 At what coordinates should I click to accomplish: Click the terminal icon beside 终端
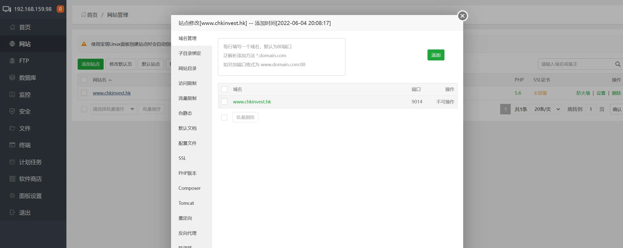[12, 145]
